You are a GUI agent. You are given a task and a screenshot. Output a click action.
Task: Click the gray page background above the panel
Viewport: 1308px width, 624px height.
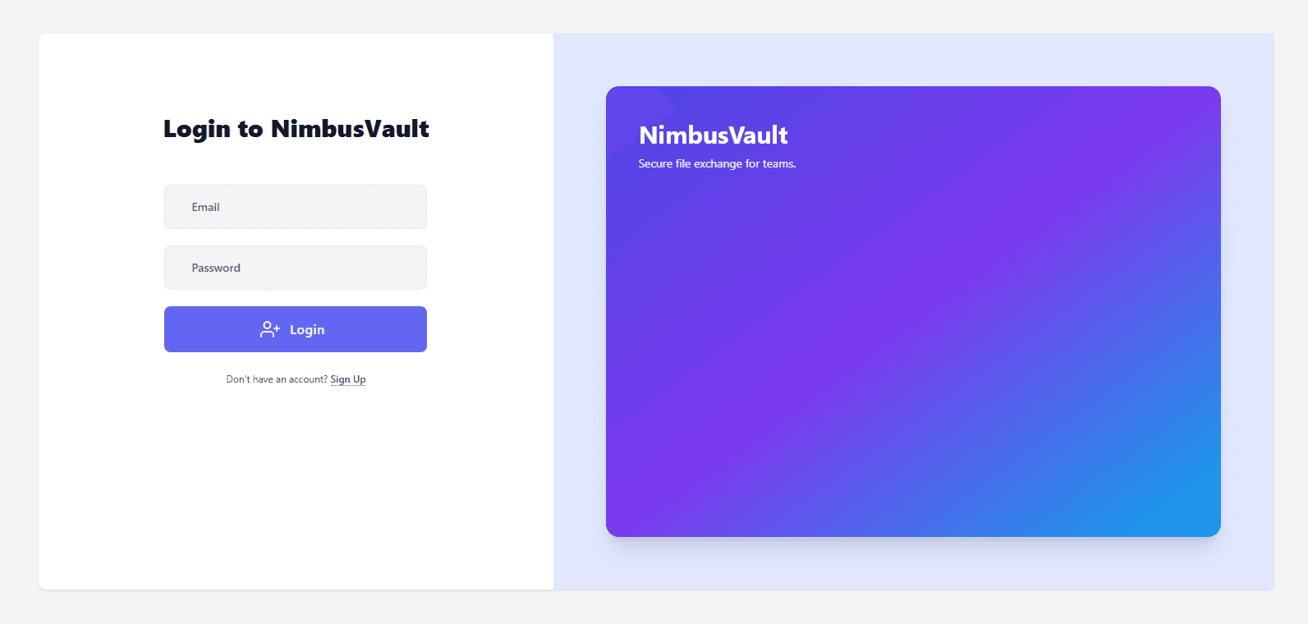pyautogui.click(x=654, y=16)
